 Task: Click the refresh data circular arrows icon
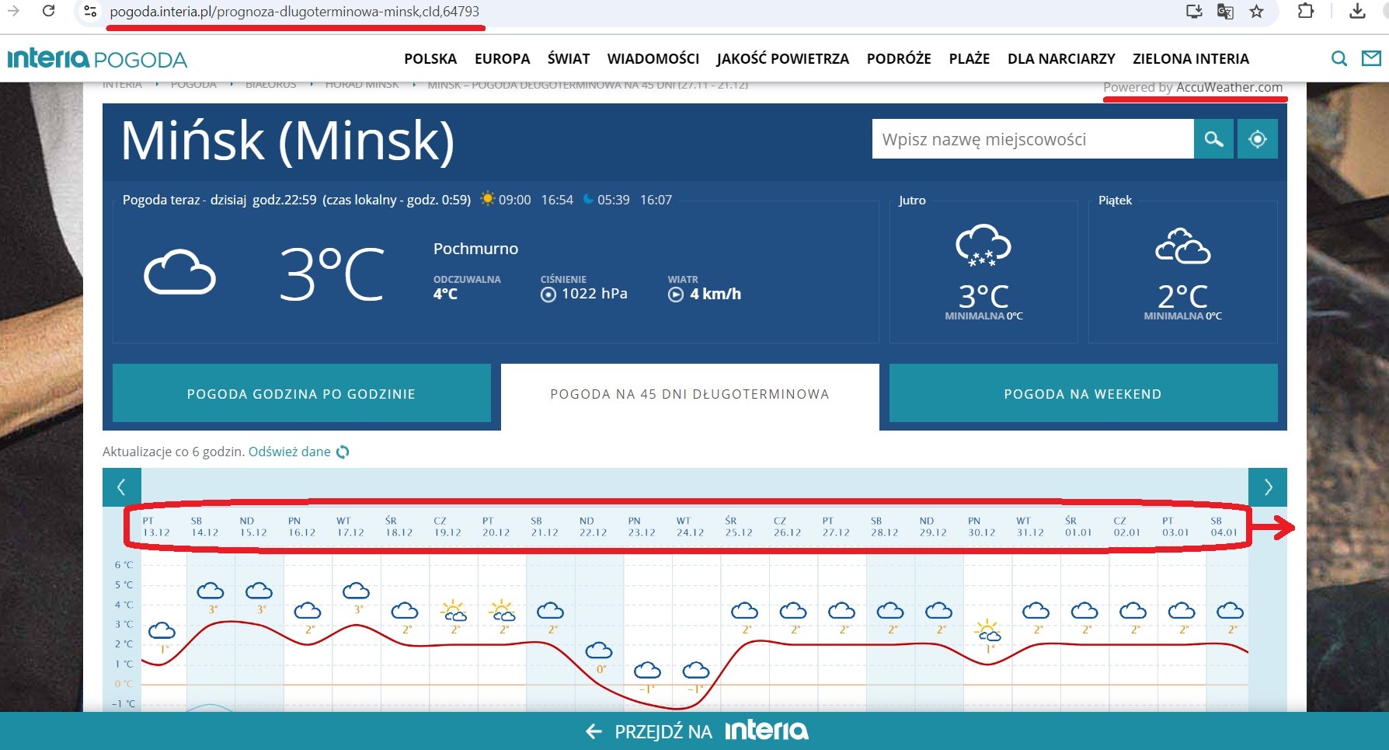(343, 452)
